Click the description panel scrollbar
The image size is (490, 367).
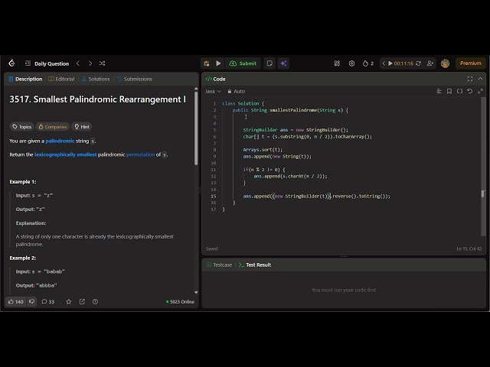196,128
